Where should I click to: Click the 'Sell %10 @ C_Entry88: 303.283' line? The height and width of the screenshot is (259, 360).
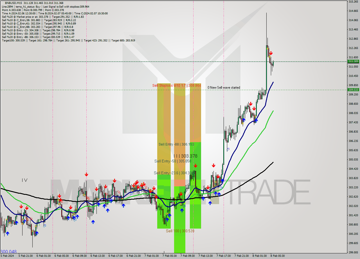pyautogui.click(x=37, y=27)
